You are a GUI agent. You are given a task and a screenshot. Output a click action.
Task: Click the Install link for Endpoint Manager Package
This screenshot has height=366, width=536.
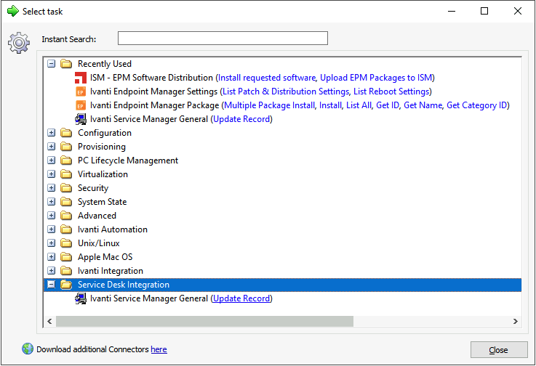coord(330,105)
